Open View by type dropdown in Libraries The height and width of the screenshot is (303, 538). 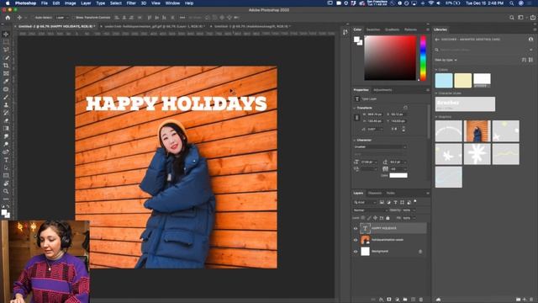pos(446,60)
